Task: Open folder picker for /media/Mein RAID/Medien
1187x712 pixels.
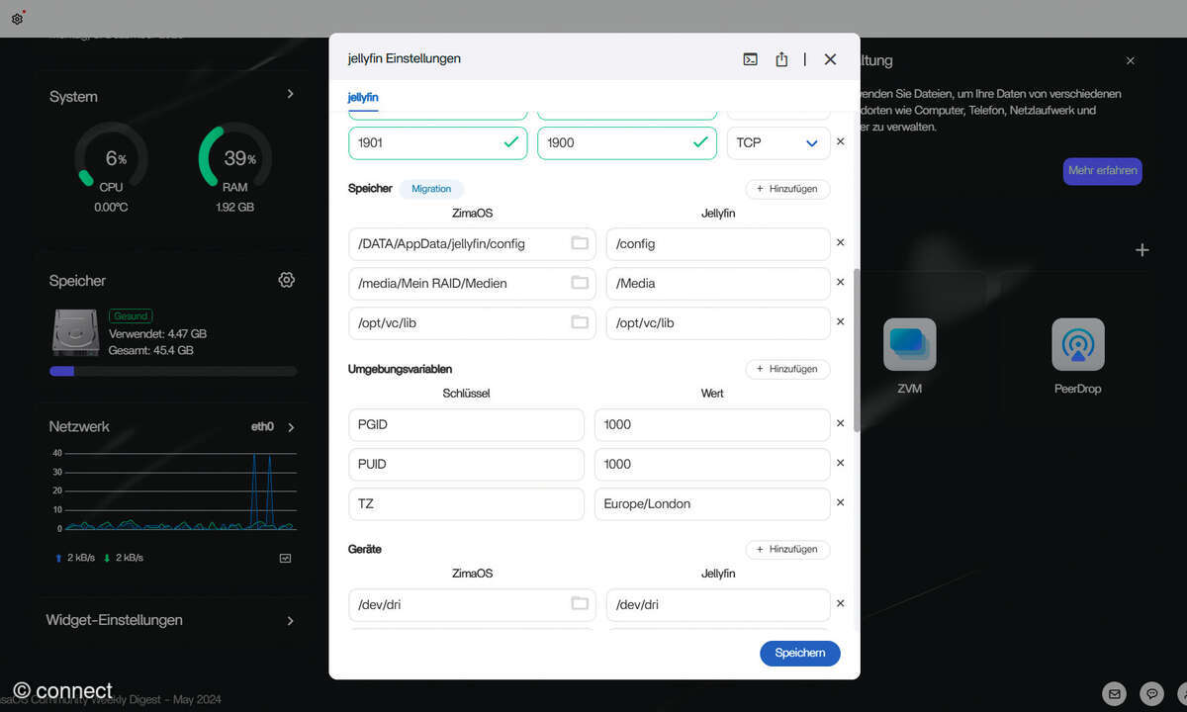Action: tap(580, 283)
